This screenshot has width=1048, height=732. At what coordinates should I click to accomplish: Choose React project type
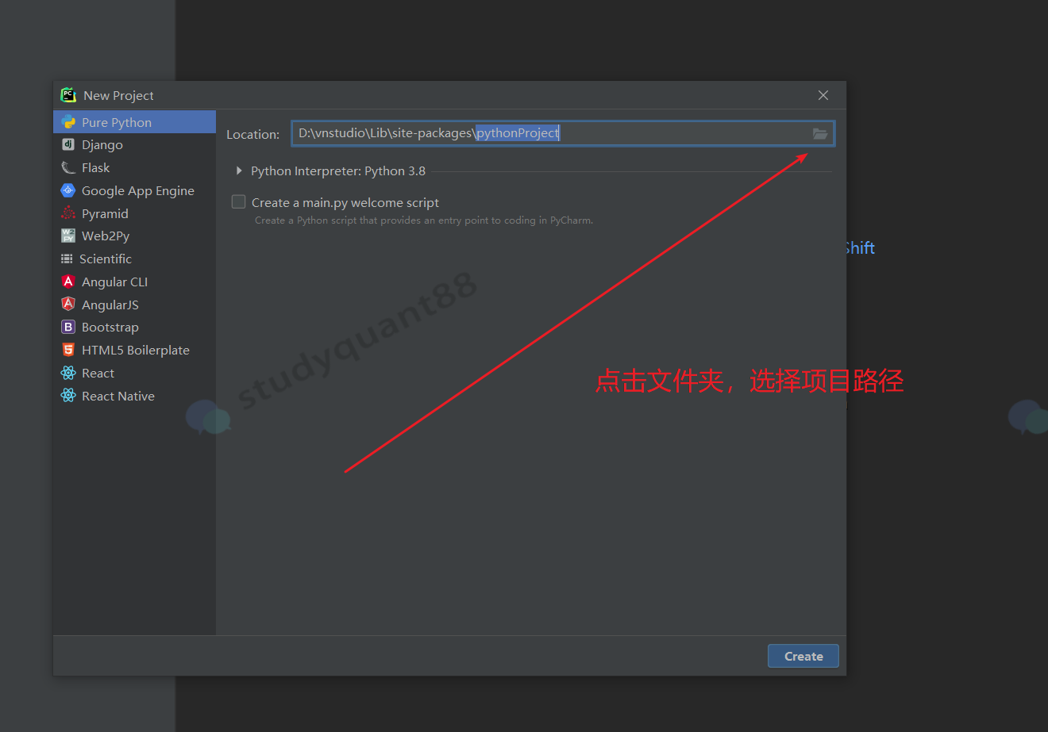click(98, 373)
